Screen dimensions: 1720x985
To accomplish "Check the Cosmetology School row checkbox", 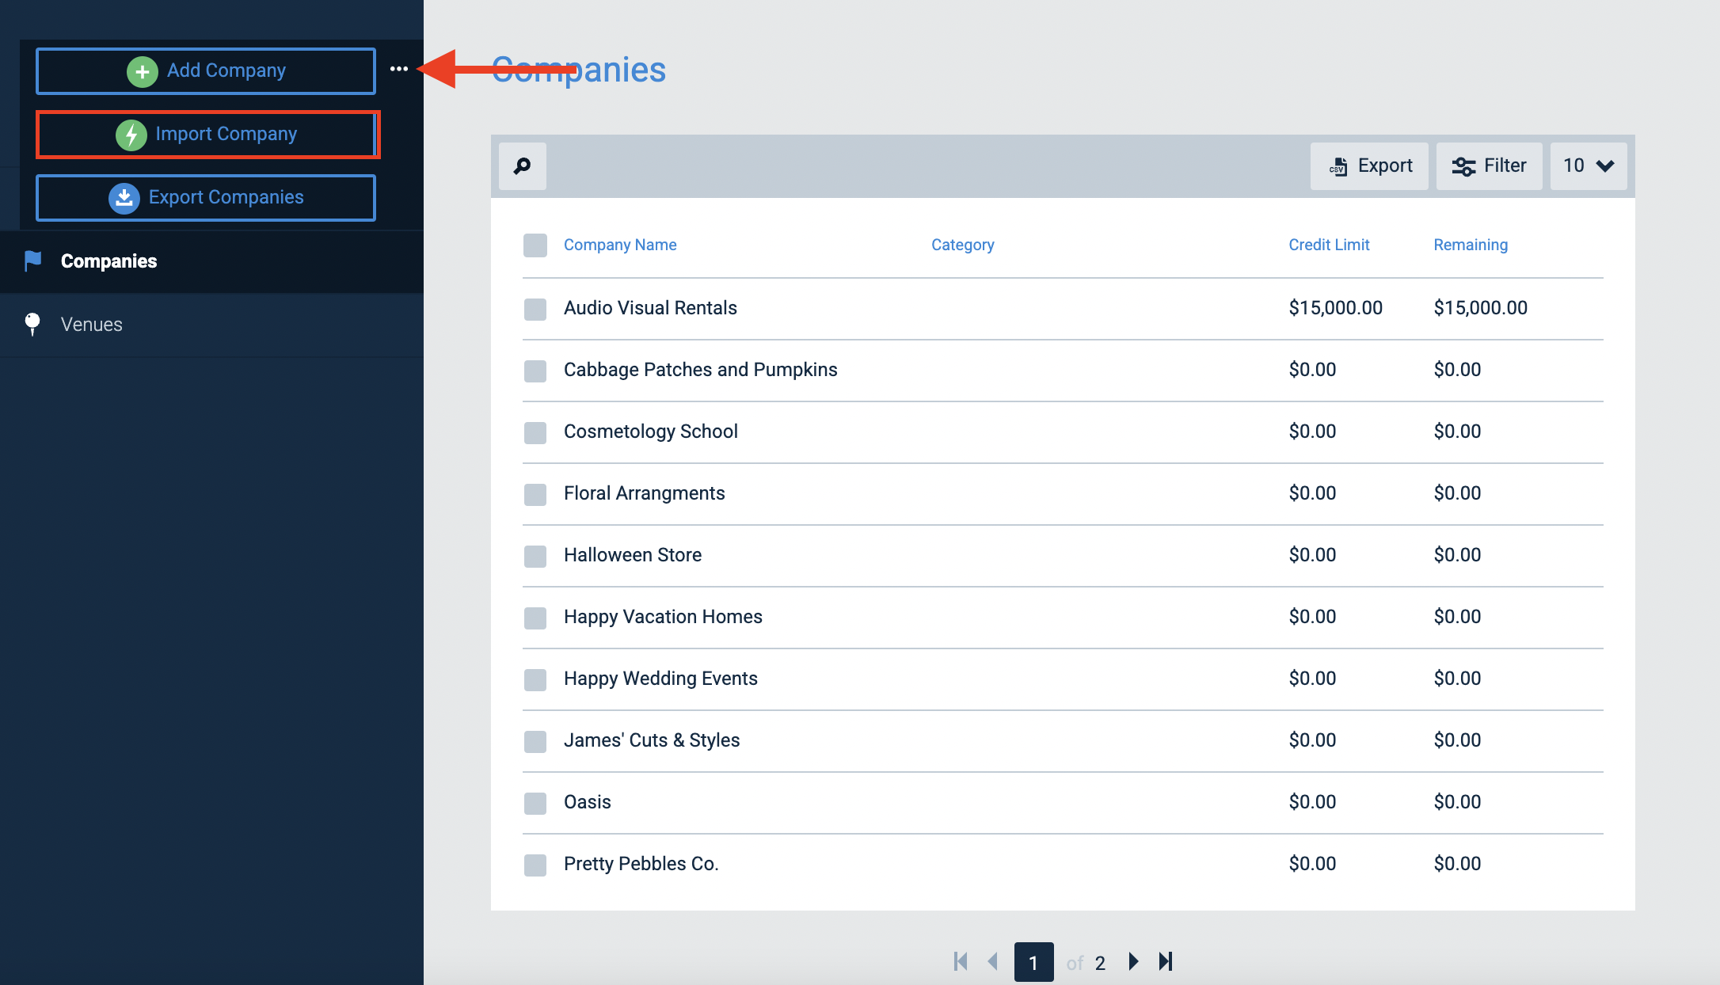I will (535, 432).
